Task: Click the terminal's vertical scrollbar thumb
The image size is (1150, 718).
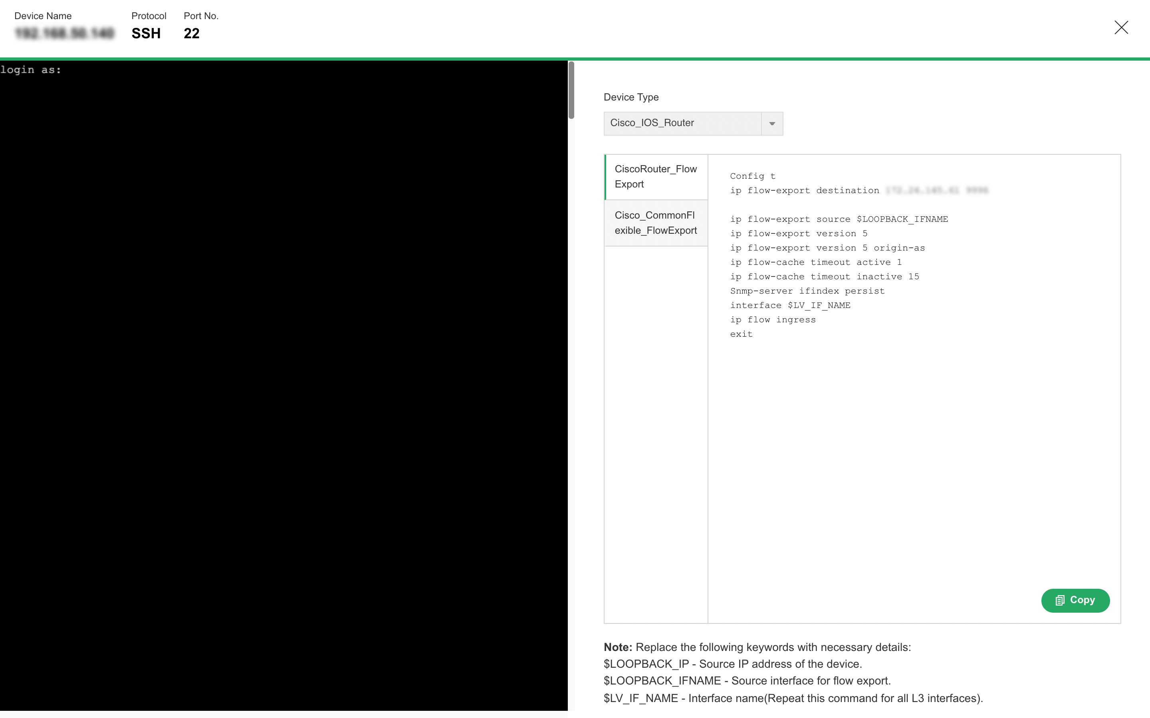Action: click(x=571, y=90)
